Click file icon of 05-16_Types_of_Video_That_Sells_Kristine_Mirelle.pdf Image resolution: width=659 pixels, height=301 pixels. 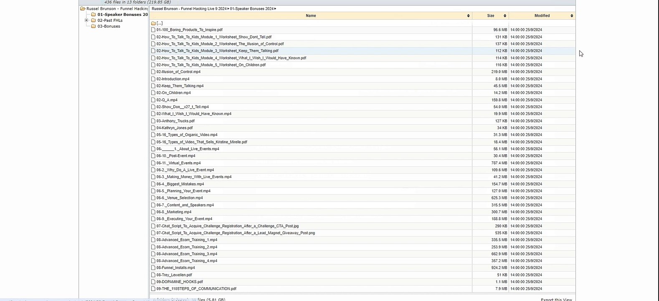point(153,142)
